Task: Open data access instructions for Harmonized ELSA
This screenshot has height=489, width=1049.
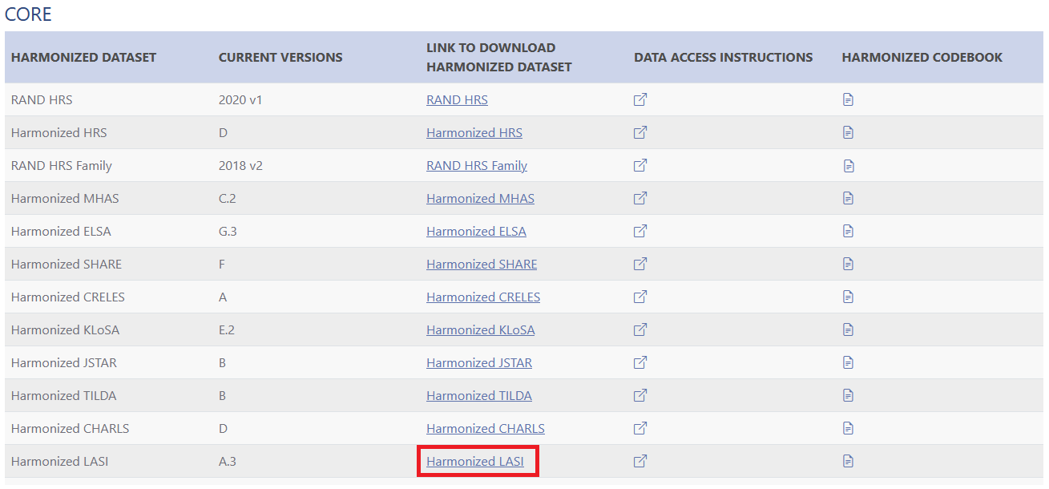Action: point(640,231)
